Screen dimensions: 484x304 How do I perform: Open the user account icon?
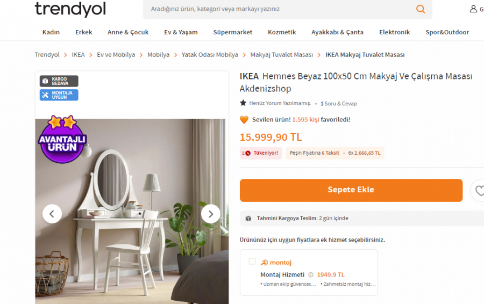473,9
